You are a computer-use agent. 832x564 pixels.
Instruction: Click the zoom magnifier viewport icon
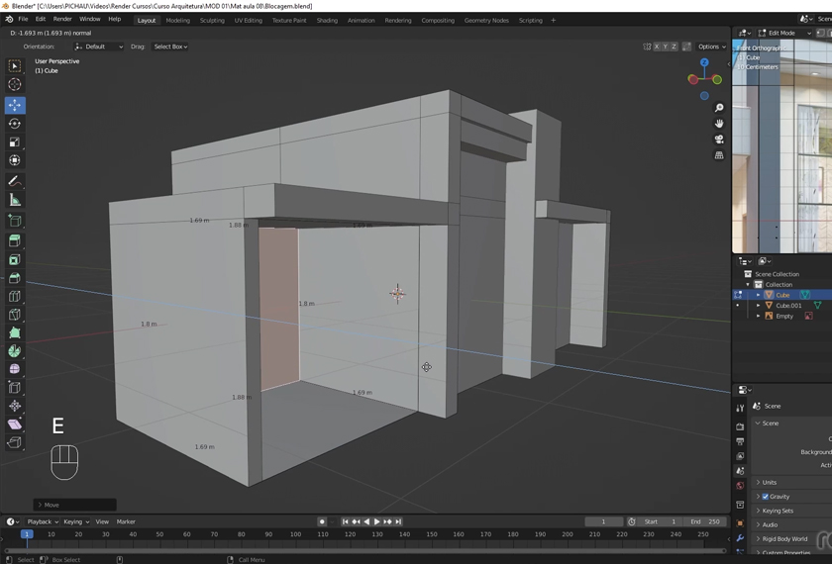(719, 108)
